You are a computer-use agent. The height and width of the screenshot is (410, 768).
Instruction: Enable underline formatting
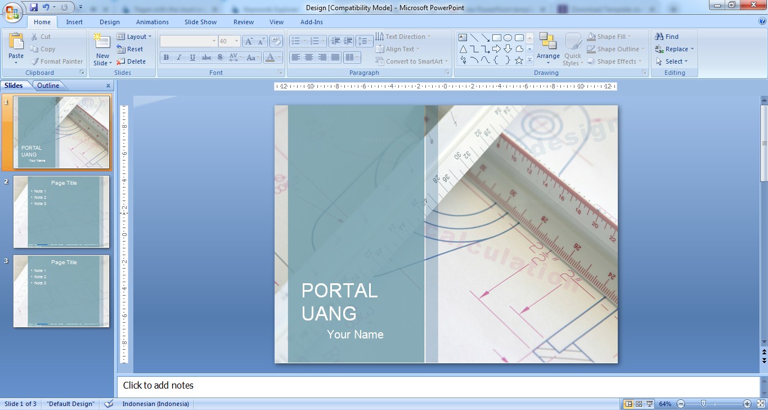point(192,57)
